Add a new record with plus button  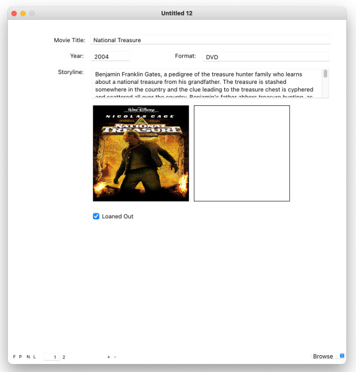pos(109,357)
